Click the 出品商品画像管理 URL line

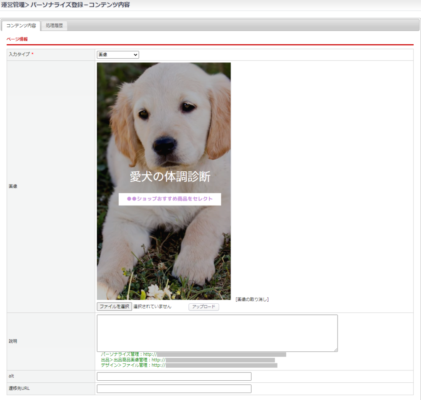point(187,360)
